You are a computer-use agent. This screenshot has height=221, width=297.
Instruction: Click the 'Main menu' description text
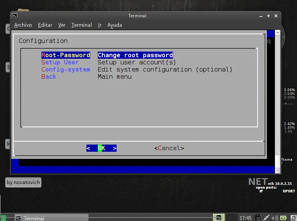(115, 77)
